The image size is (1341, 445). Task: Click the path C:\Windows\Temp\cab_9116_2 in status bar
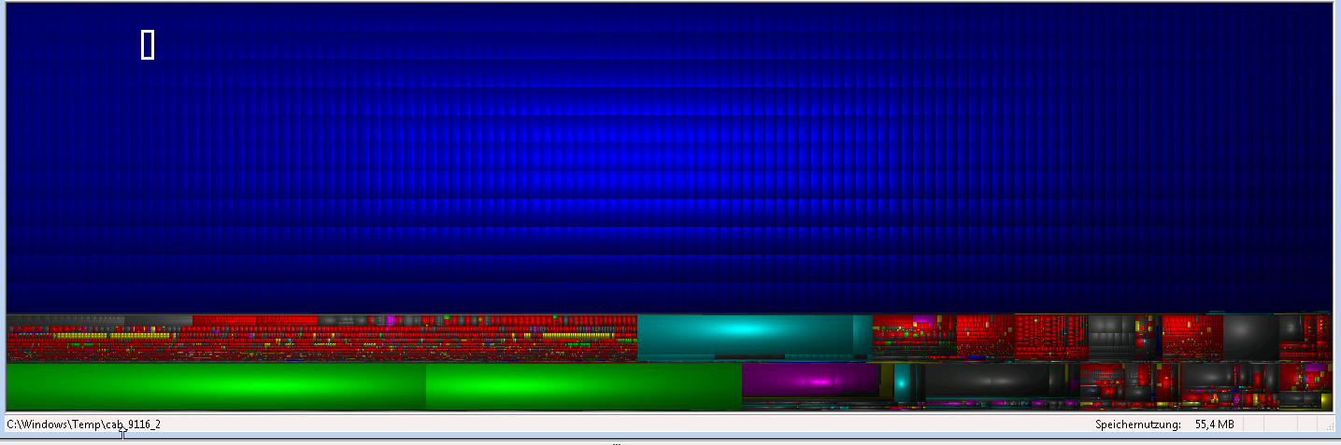pos(83,424)
